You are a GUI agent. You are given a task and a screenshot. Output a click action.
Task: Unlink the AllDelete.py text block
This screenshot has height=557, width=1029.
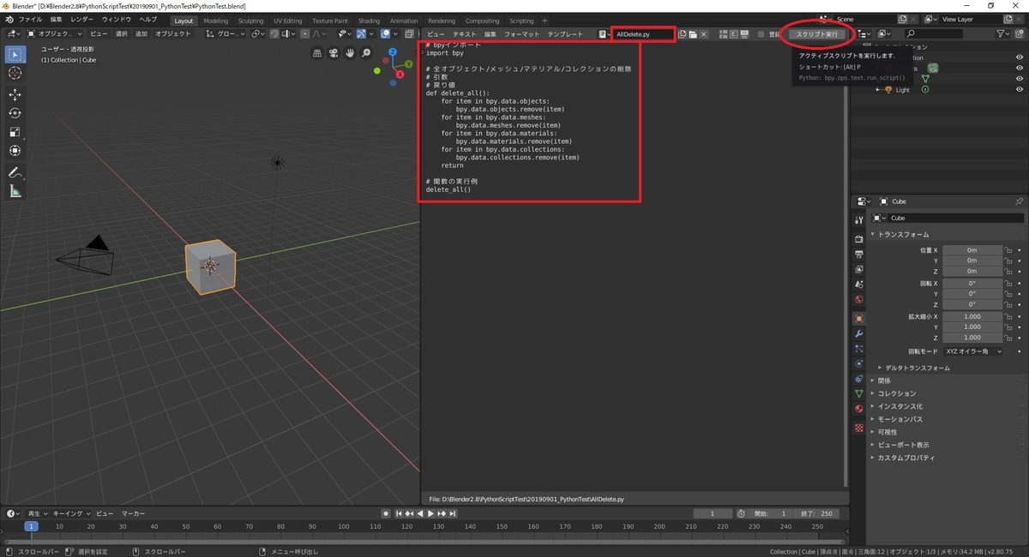click(704, 34)
